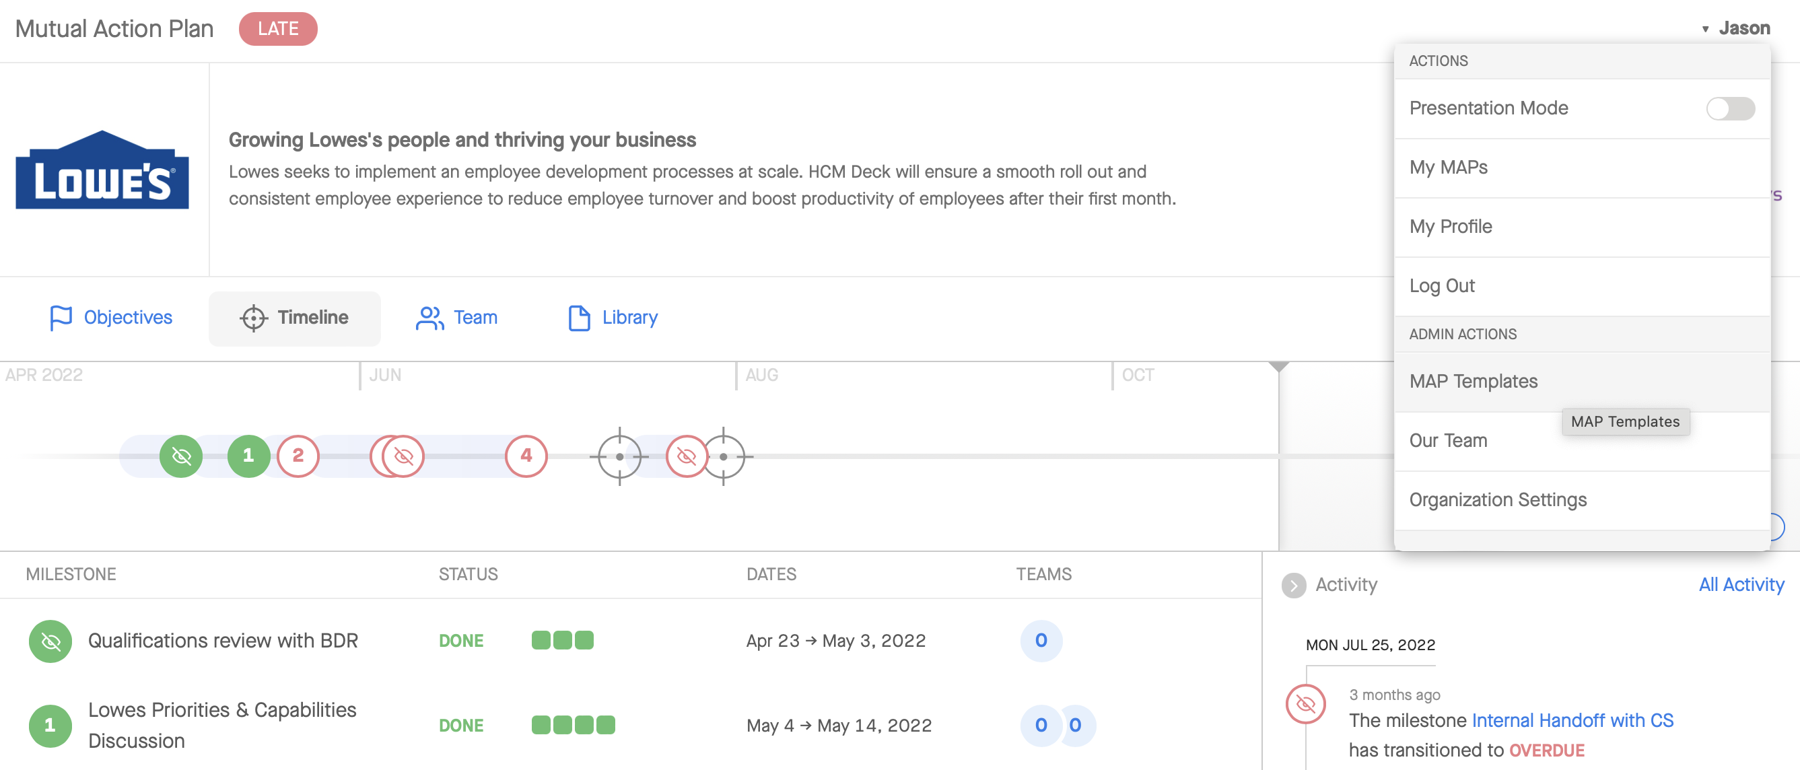Toggle Presentation Mode switch

pos(1730,108)
